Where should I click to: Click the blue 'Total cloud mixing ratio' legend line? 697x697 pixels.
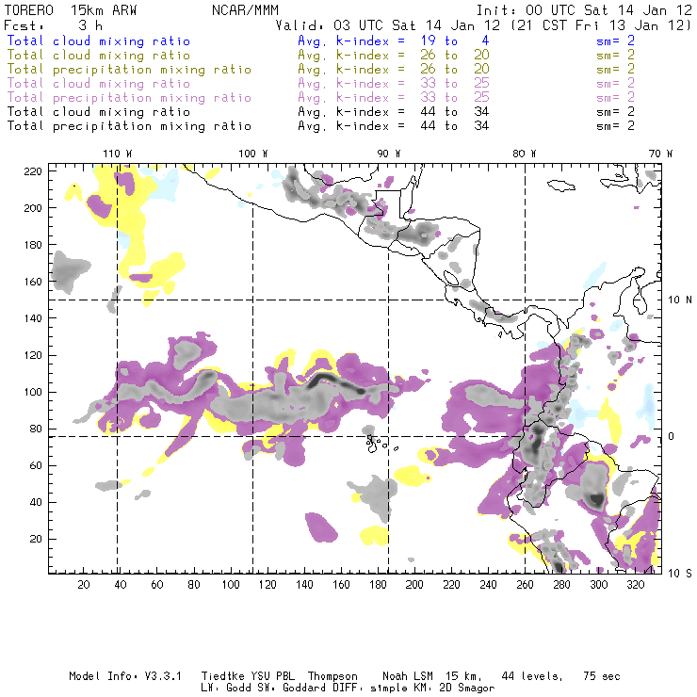pyautogui.click(x=99, y=41)
